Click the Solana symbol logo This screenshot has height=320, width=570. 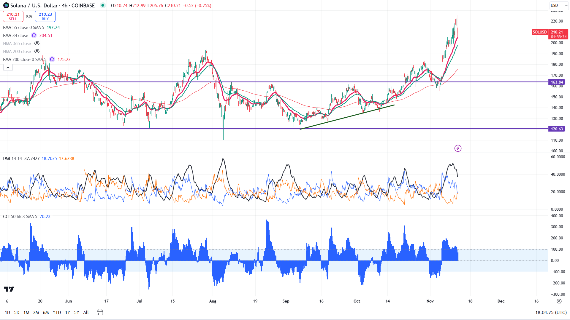click(6, 5)
